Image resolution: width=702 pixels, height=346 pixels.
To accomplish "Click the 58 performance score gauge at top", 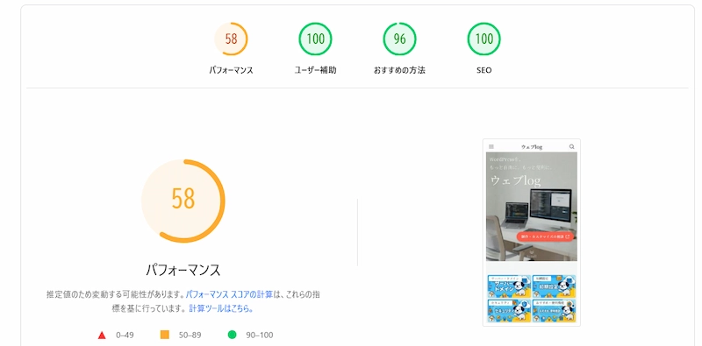I will [x=231, y=39].
